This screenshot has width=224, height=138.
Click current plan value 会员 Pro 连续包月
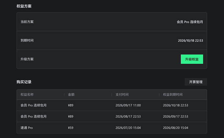tap(190, 22)
